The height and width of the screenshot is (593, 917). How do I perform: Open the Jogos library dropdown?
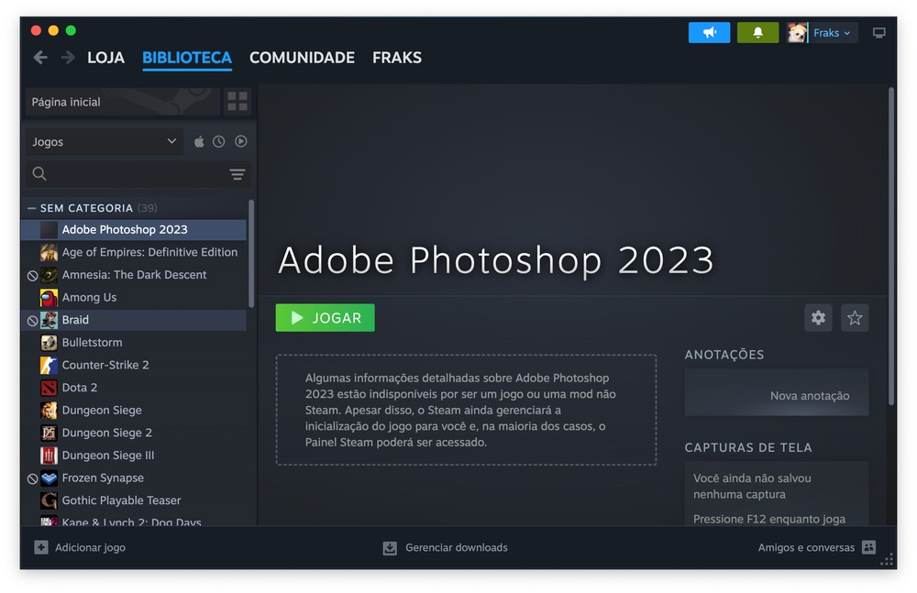tap(104, 142)
